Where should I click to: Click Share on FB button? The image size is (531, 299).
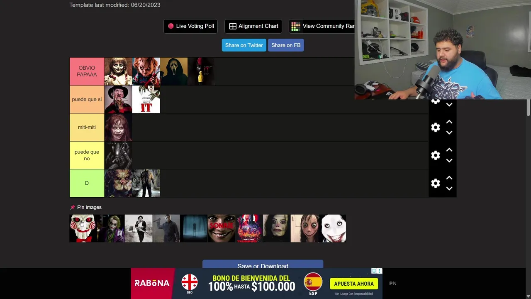[x=286, y=45]
